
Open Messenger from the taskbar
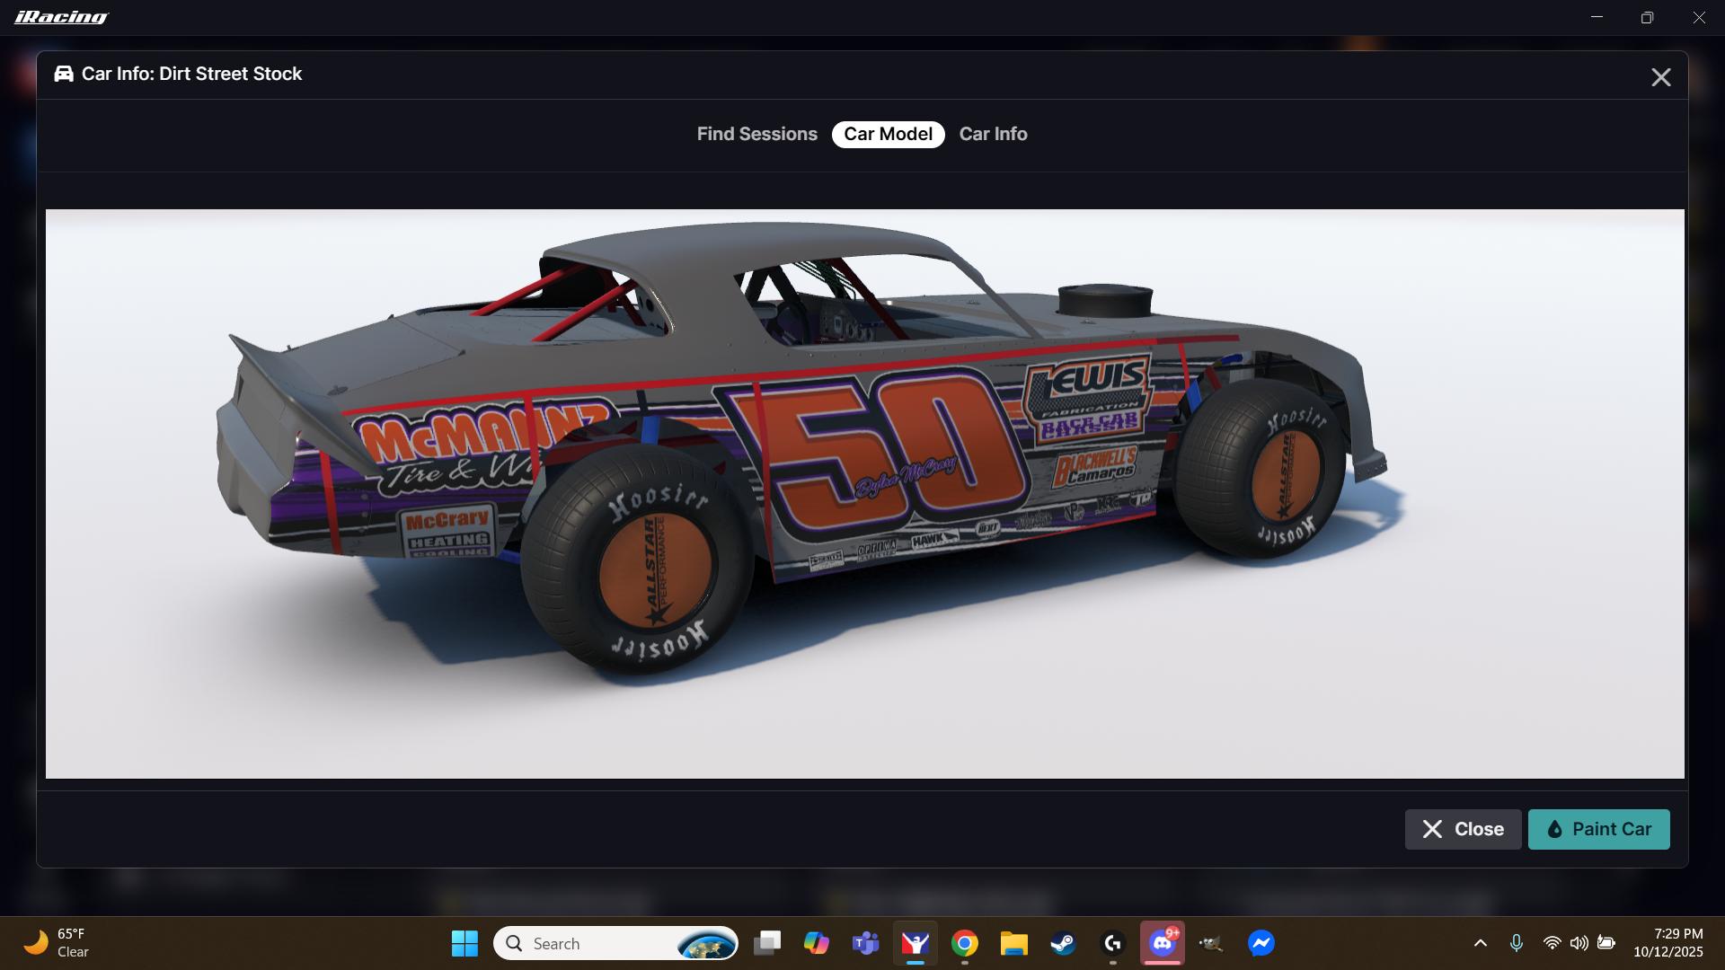click(1261, 943)
